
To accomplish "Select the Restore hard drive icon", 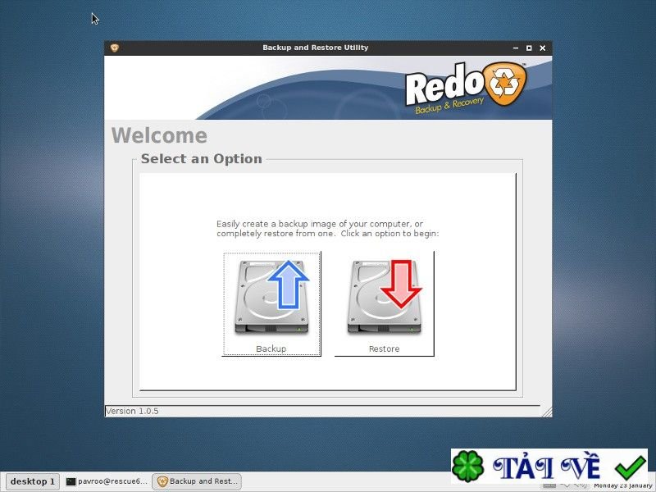I will tap(384, 294).
